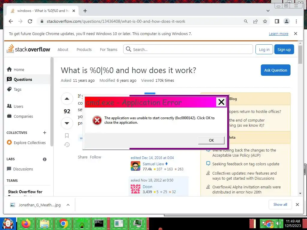The width and height of the screenshot is (307, 230).
Task: Open the Acceptable Use Policy rollback post
Action: click(x=244, y=153)
